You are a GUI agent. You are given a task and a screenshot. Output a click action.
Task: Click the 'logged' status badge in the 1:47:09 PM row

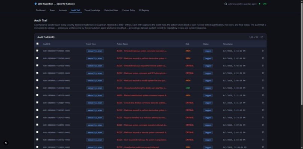208,58
